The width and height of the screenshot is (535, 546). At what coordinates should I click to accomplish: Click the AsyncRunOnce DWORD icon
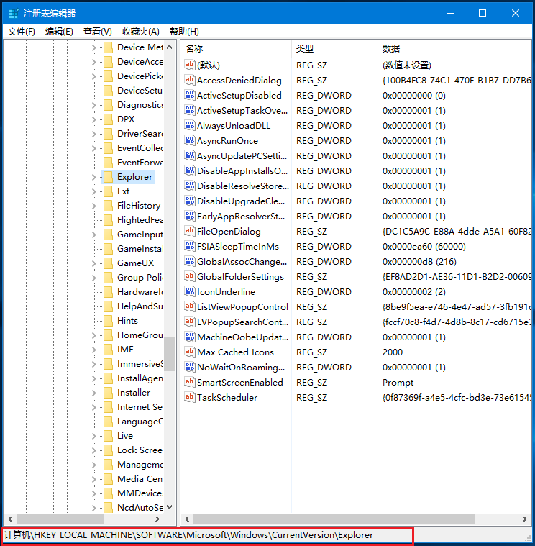(x=190, y=140)
